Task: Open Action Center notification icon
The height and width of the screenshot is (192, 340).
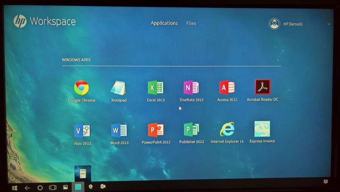Action: click(x=326, y=181)
